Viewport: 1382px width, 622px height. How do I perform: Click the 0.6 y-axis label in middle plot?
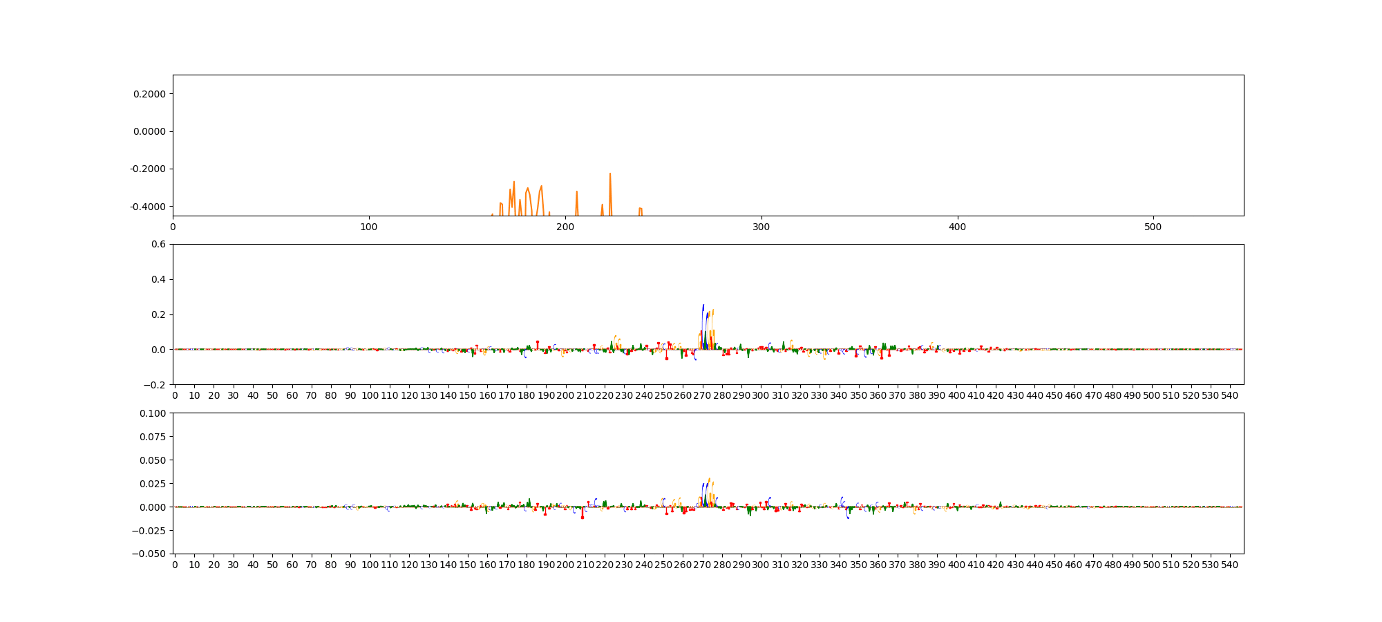click(x=158, y=244)
